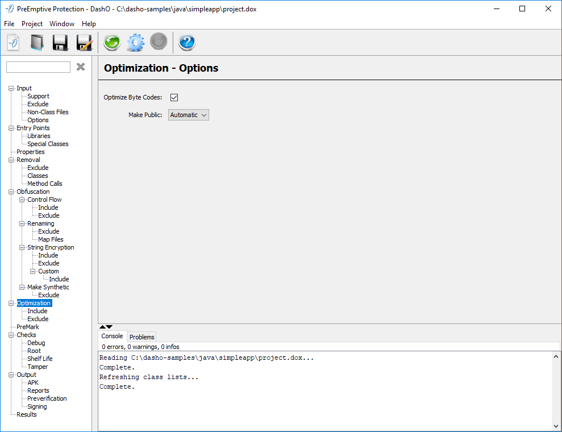Click the Open Project folder icon
The image size is (562, 432).
[37, 43]
